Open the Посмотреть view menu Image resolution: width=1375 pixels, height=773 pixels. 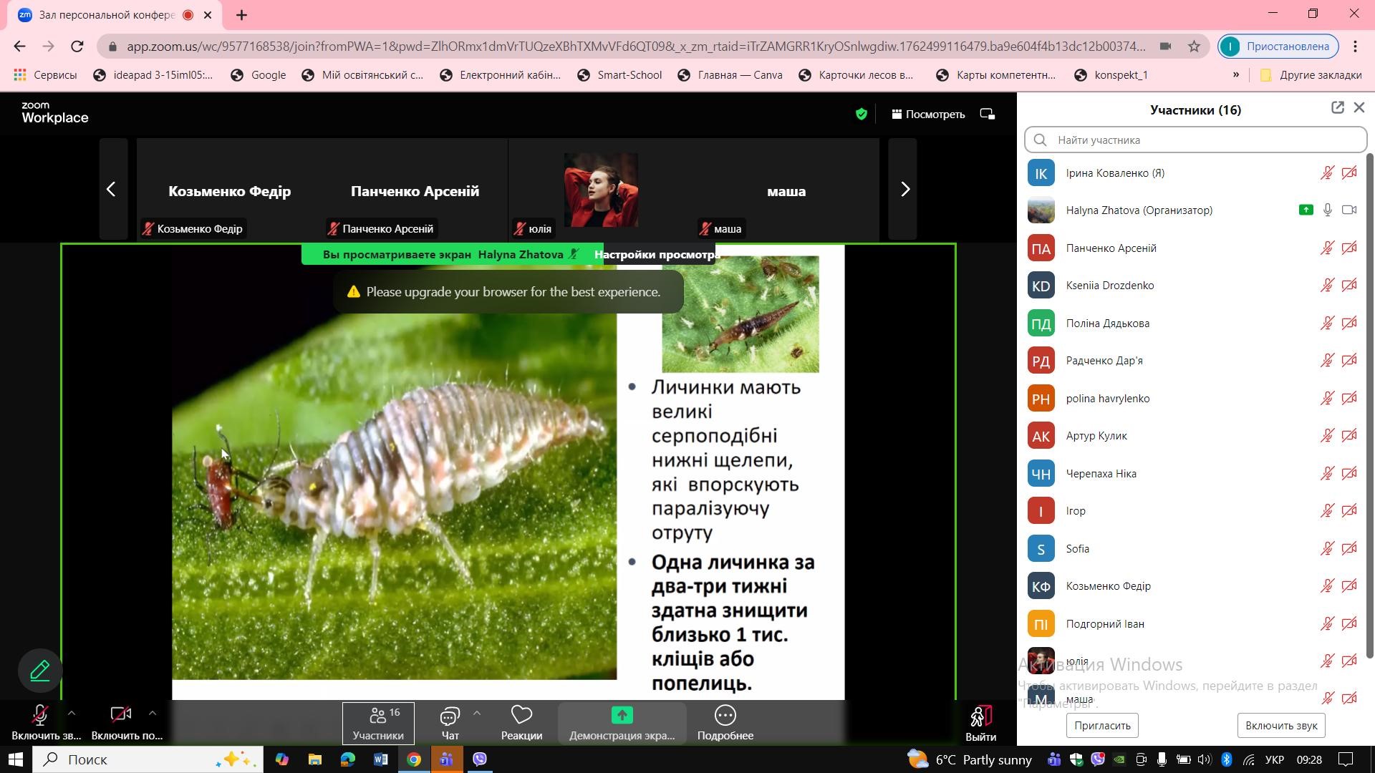point(927,114)
